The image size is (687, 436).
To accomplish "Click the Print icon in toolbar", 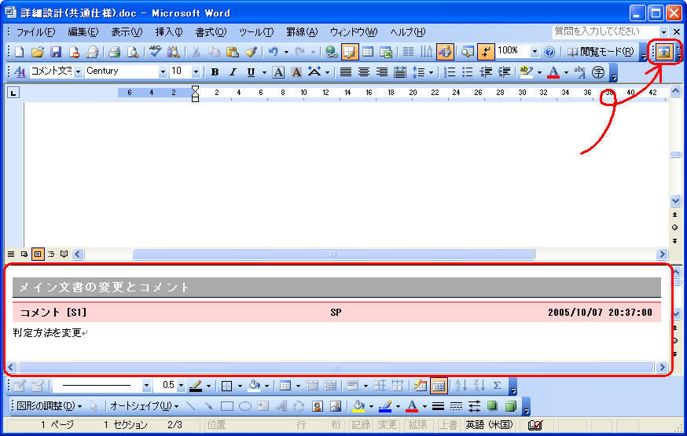I will (114, 52).
